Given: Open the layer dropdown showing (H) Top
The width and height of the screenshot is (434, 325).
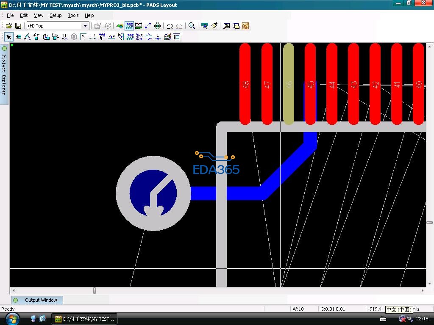Looking at the screenshot, I should coord(85,26).
